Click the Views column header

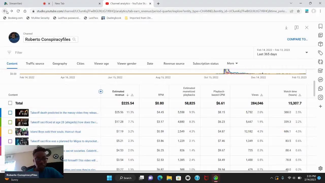pyautogui.click(x=255, y=95)
